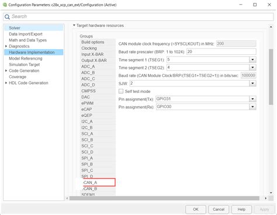277x215 pixels.
Task: Click Baud rate prescaler field
Action: click(221, 51)
